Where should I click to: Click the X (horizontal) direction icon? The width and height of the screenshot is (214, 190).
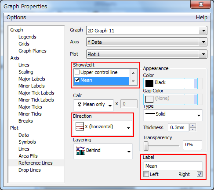point(80,127)
